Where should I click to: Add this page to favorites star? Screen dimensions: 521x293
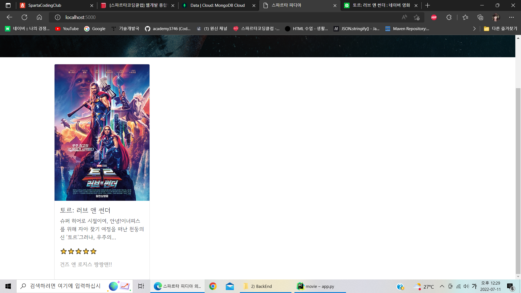point(417,17)
